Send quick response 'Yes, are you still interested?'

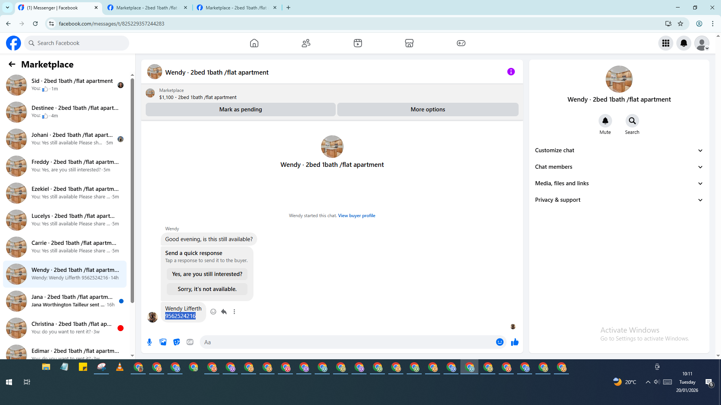(207, 274)
